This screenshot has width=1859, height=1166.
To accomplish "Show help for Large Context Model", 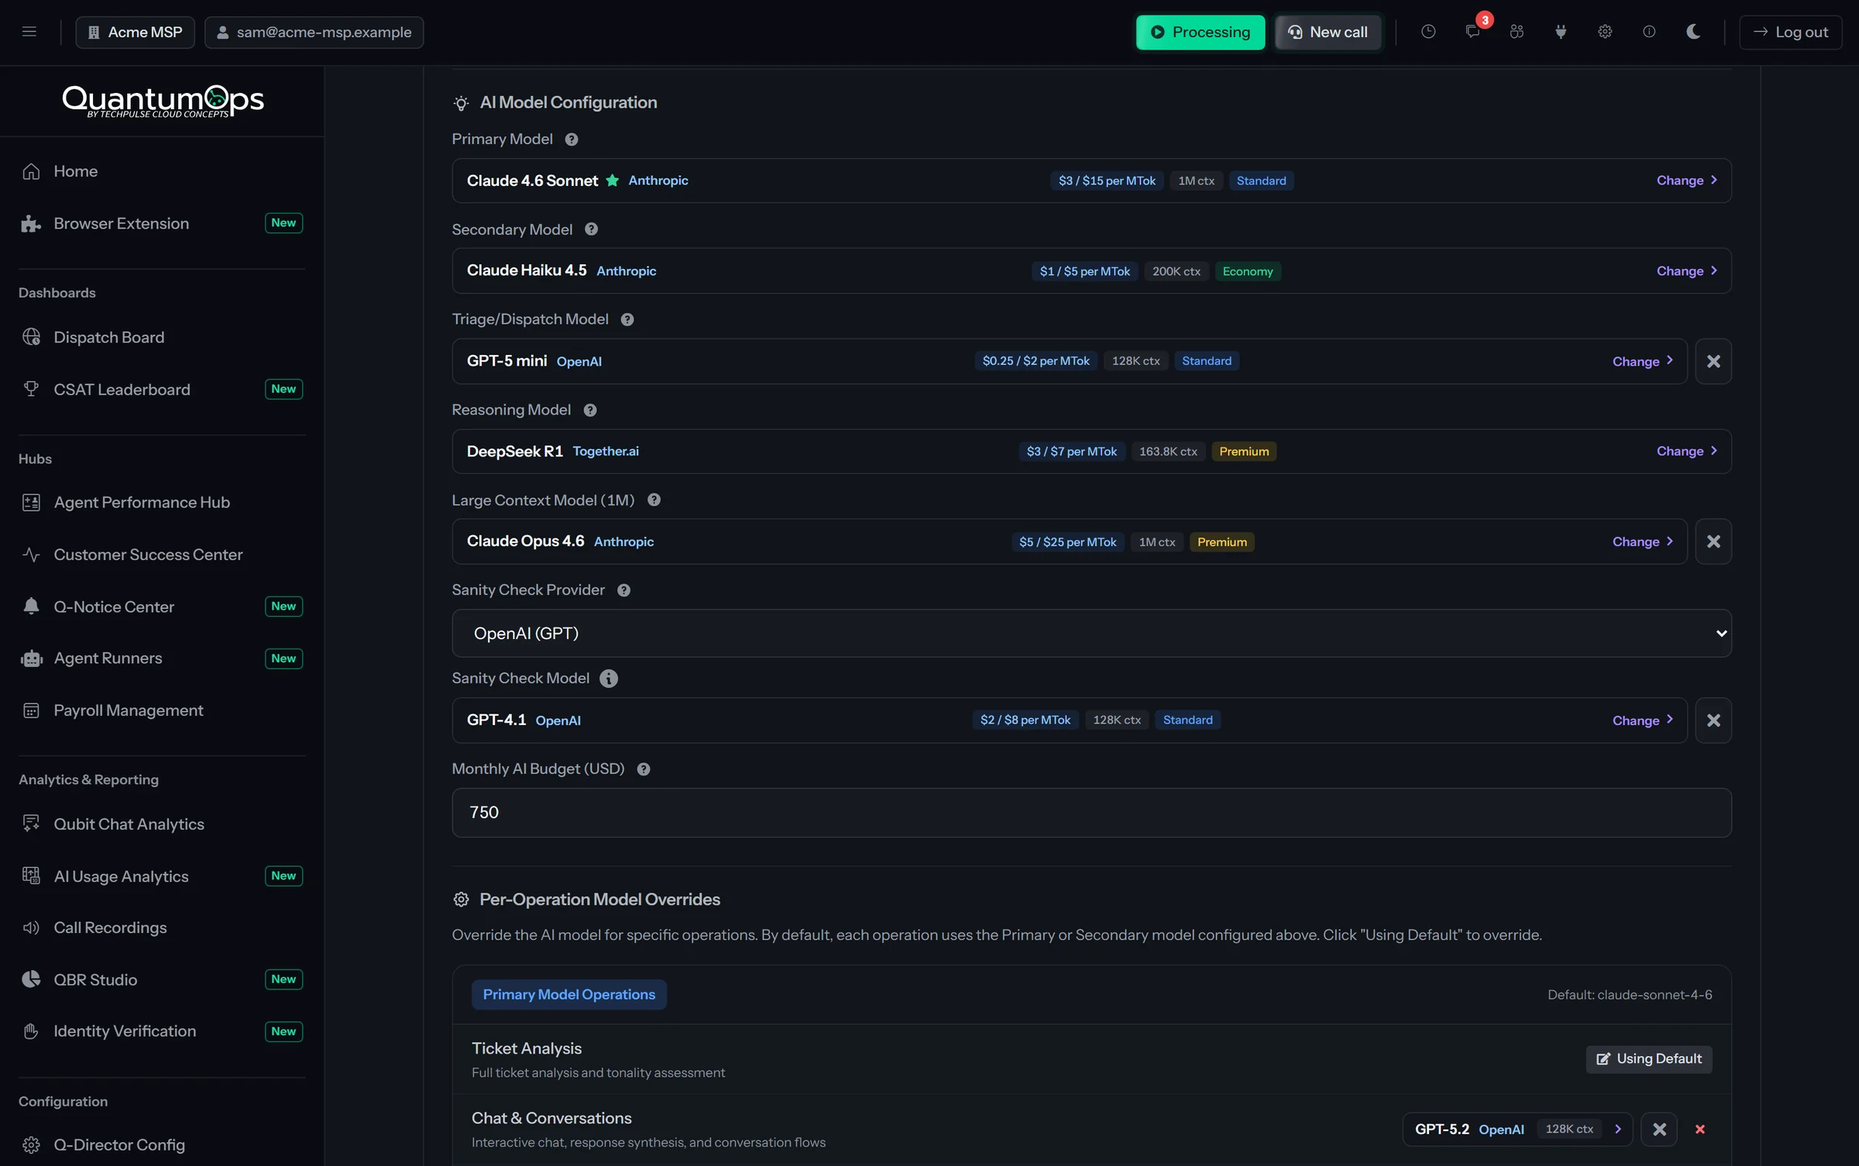I will click(x=654, y=500).
